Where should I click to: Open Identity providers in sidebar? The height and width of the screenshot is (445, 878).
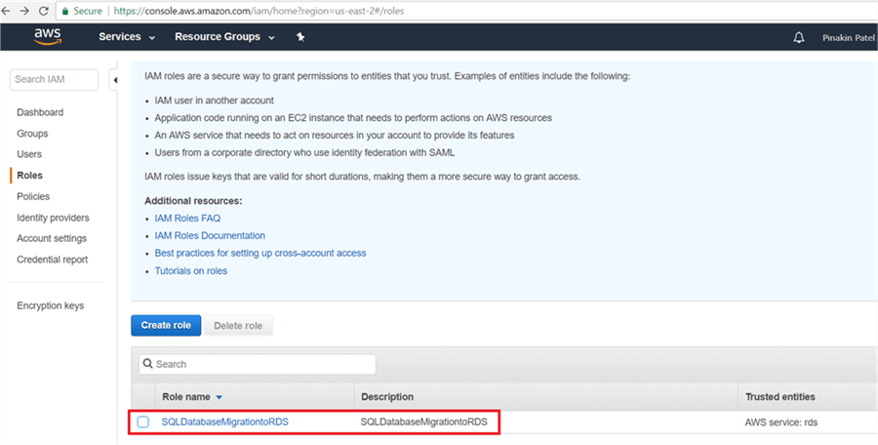[x=54, y=218]
